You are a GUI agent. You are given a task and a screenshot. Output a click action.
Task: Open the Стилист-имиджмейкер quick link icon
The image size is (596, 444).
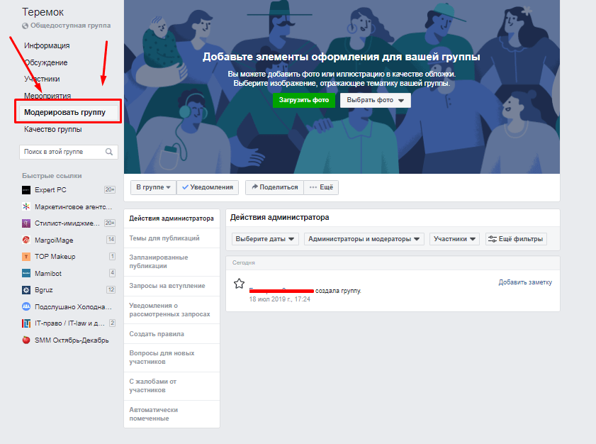(x=26, y=223)
